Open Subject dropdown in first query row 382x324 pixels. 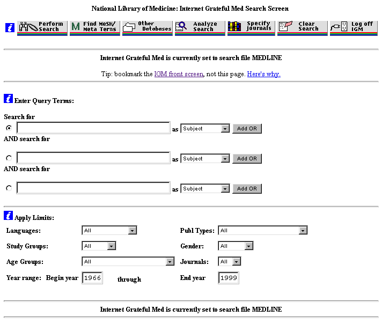[205, 128]
